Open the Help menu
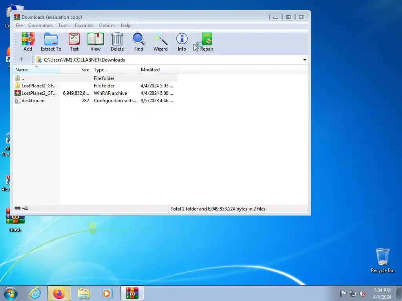 click(126, 25)
